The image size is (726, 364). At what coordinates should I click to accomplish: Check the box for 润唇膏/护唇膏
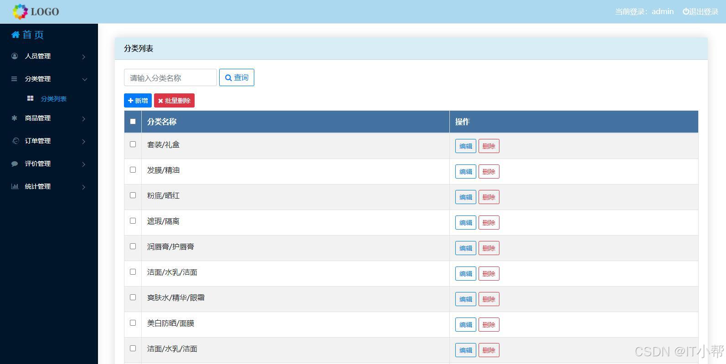(x=133, y=246)
